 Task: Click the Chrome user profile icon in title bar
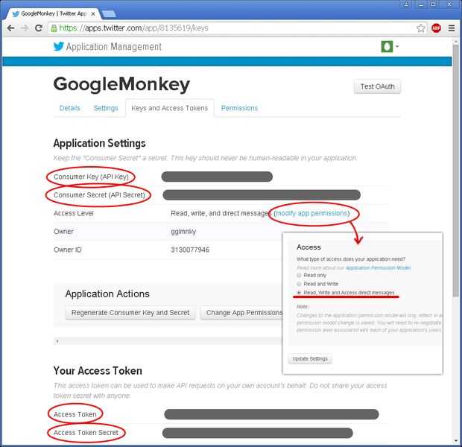click(406, 4)
